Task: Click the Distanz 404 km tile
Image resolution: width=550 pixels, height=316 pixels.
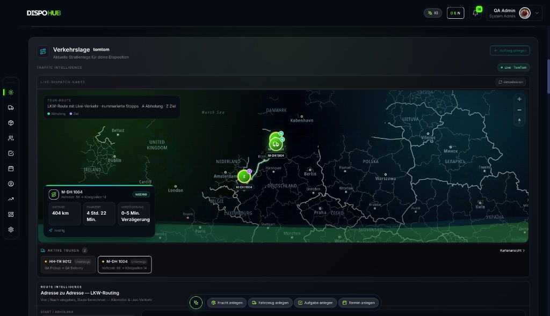Action: pyautogui.click(x=64, y=214)
